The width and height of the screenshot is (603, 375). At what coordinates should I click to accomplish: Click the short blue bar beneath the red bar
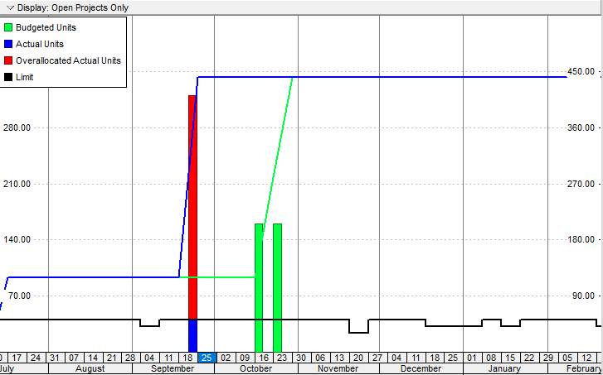coord(192,335)
